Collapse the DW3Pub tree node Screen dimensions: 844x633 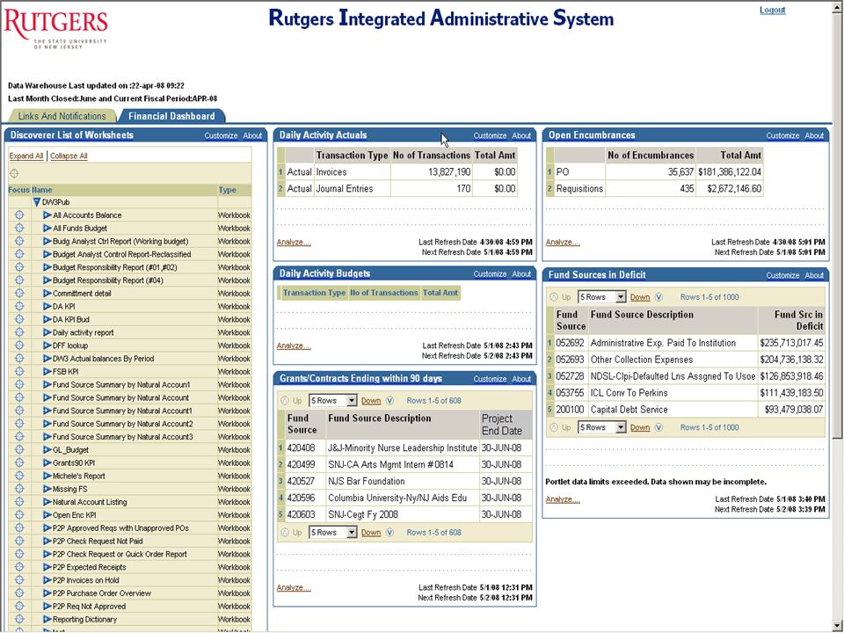point(37,202)
